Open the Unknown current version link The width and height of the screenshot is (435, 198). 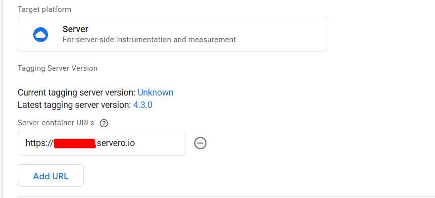[155, 93]
